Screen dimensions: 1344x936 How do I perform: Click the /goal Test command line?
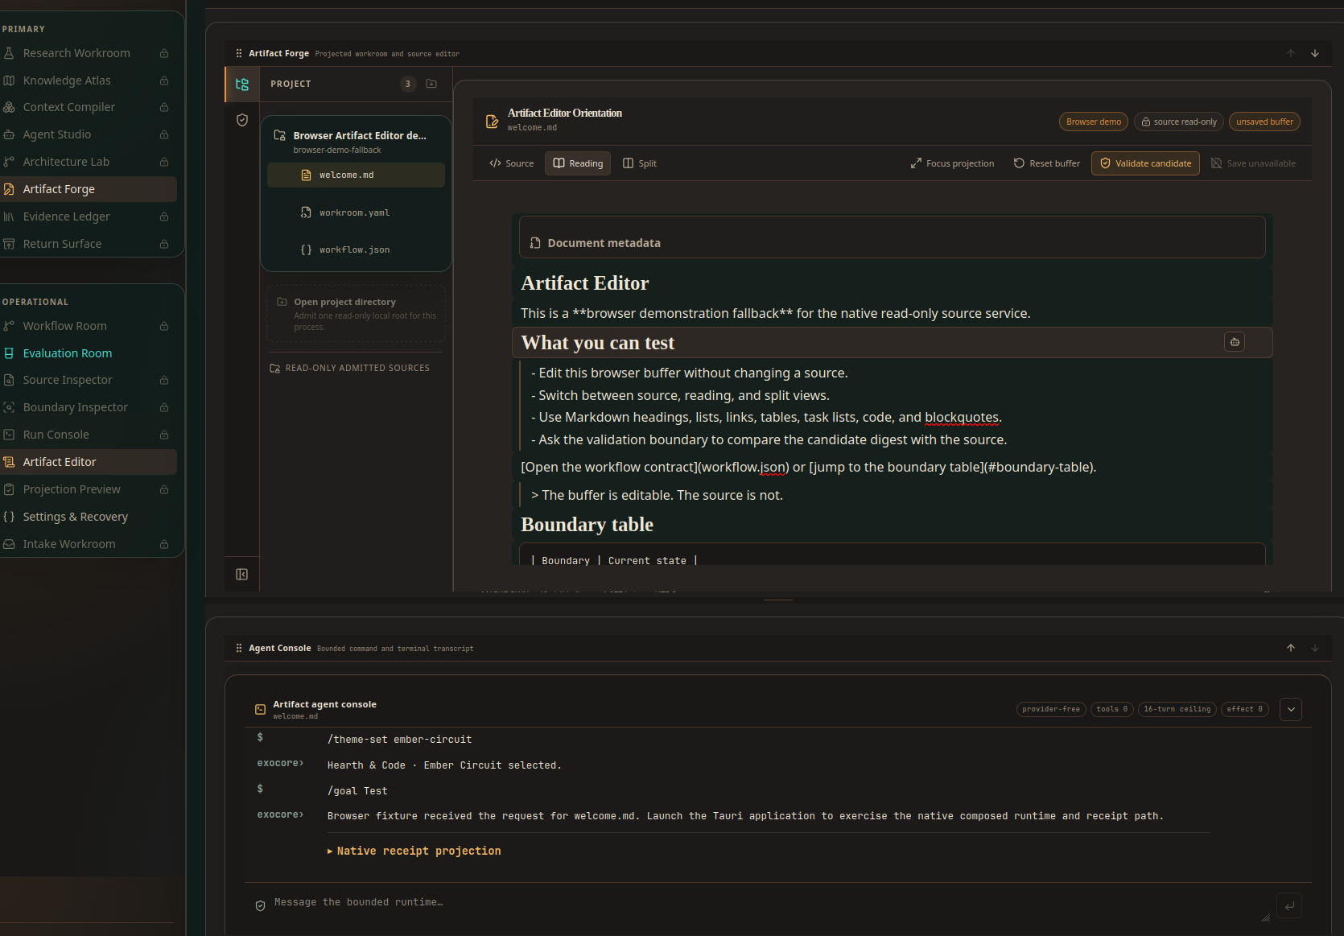point(357,791)
